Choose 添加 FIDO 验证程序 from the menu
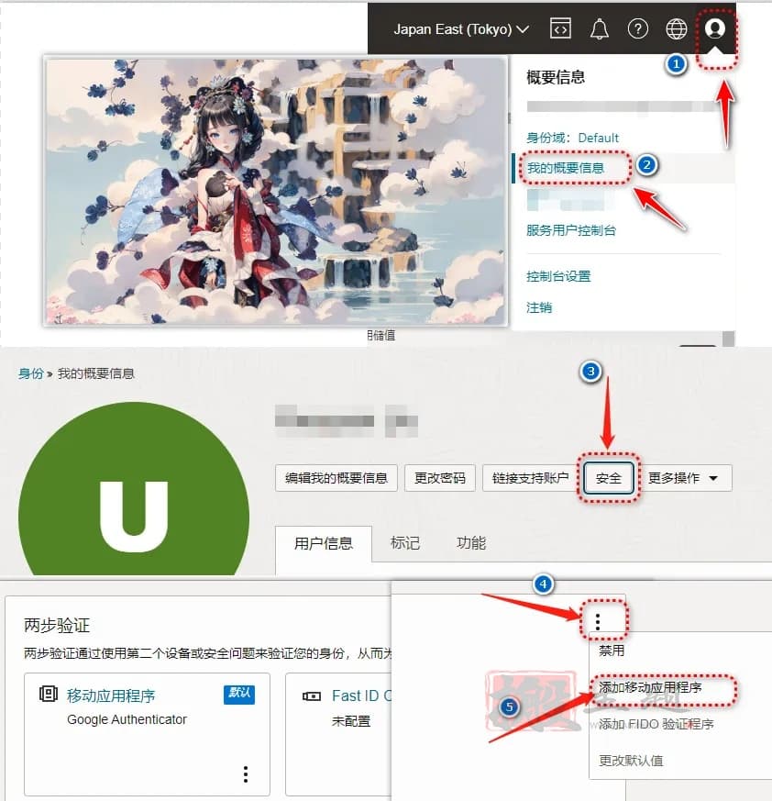This screenshot has width=772, height=801. coord(656,724)
